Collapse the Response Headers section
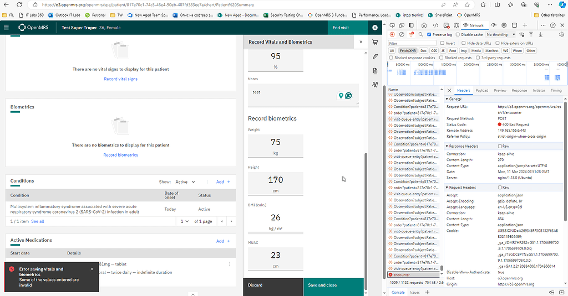The height and width of the screenshot is (296, 568). click(448, 146)
